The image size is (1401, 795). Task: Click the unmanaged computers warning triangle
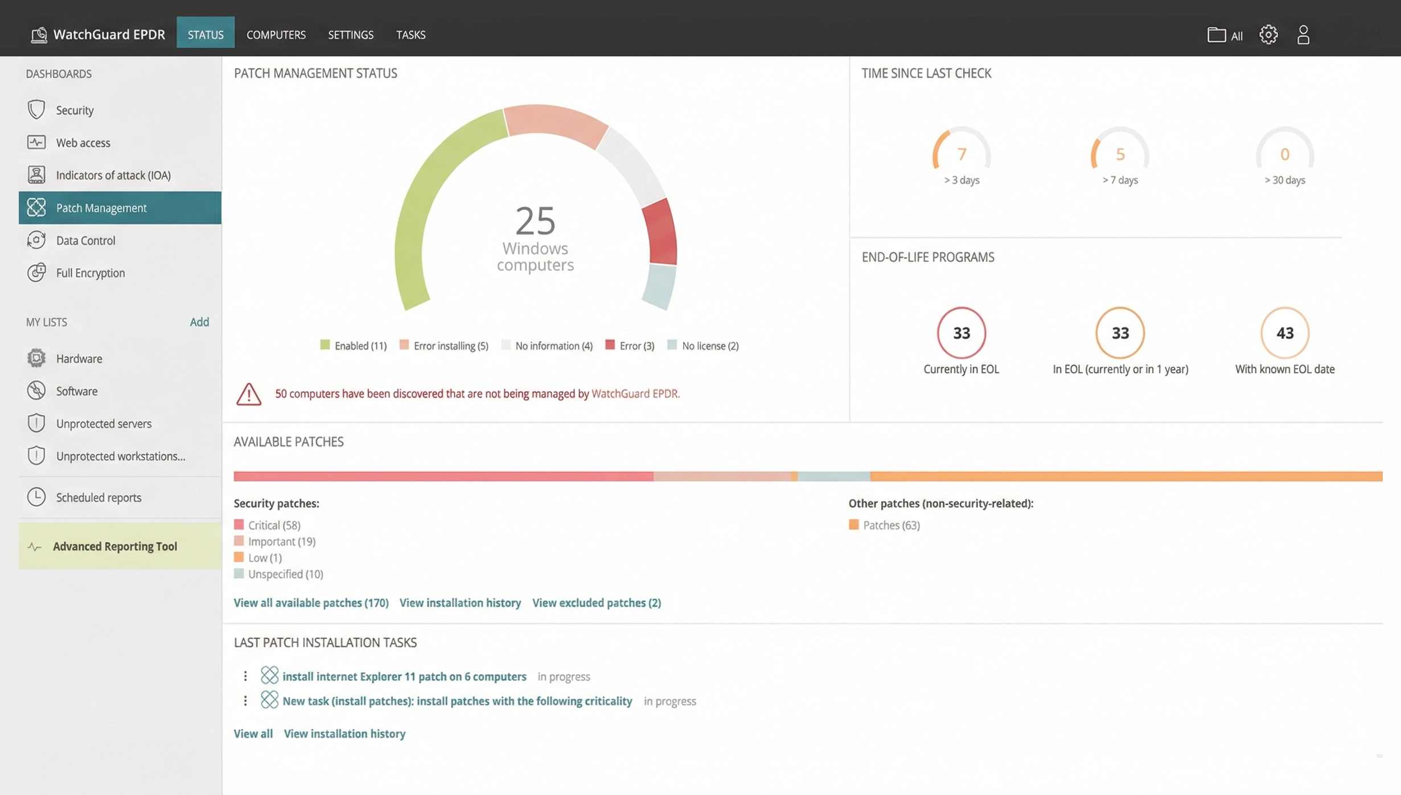pos(249,394)
